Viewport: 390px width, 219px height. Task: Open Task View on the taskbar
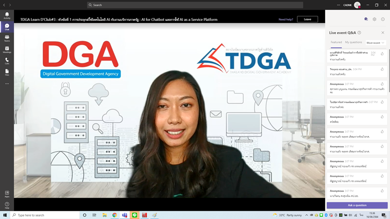coord(94,215)
